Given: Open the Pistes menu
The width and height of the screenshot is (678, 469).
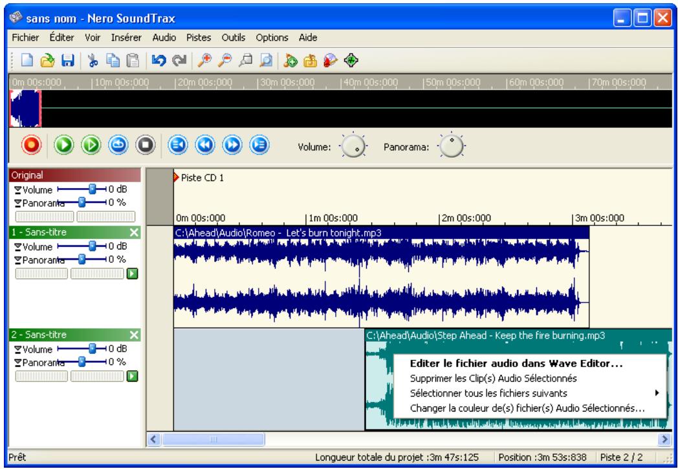Looking at the screenshot, I should 199,37.
